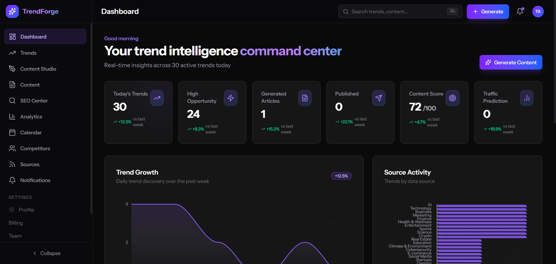Go to the Trends page
Image resolution: width=556 pixels, height=264 pixels.
pos(45,53)
